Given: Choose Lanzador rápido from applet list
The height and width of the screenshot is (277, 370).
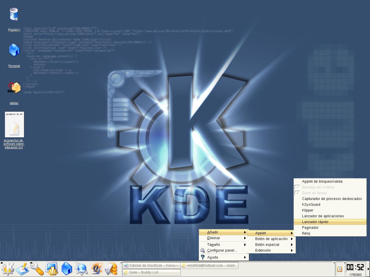Looking at the screenshot, I should [x=315, y=222].
